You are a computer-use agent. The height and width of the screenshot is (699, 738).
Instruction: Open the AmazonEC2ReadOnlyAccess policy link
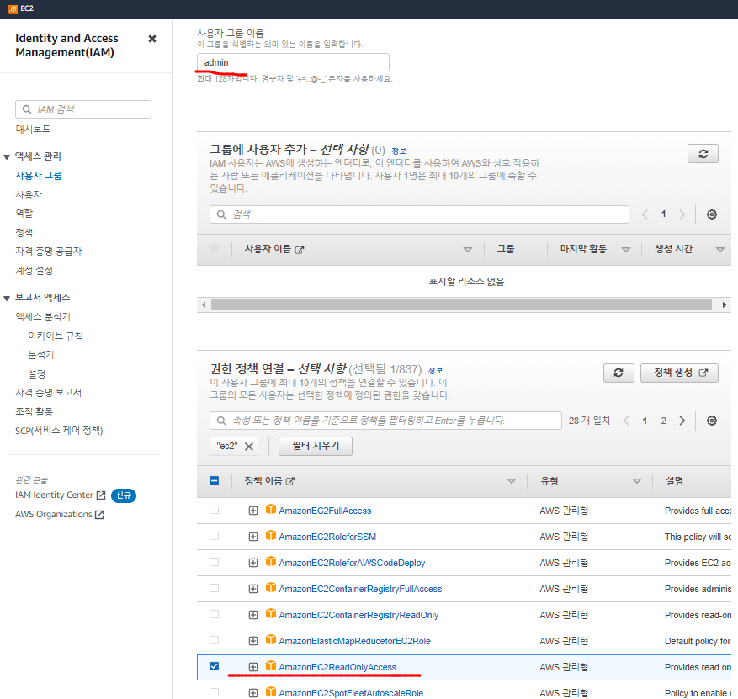click(337, 667)
